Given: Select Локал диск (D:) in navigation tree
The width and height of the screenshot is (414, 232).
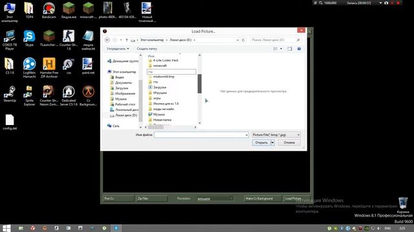Looking at the screenshot, I should (124, 115).
